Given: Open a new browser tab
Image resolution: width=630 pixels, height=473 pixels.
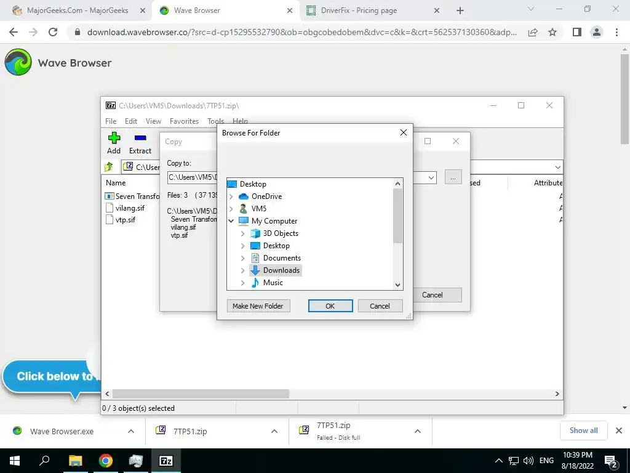Looking at the screenshot, I should [460, 11].
